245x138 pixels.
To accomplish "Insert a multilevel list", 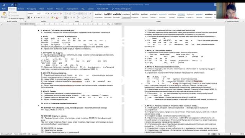I will (x=74, y=14).
